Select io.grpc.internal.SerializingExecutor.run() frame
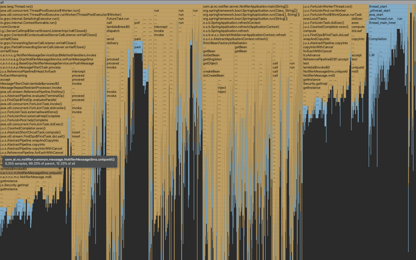Image resolution: width=416 pixels, height=260 pixels. tap(53, 19)
